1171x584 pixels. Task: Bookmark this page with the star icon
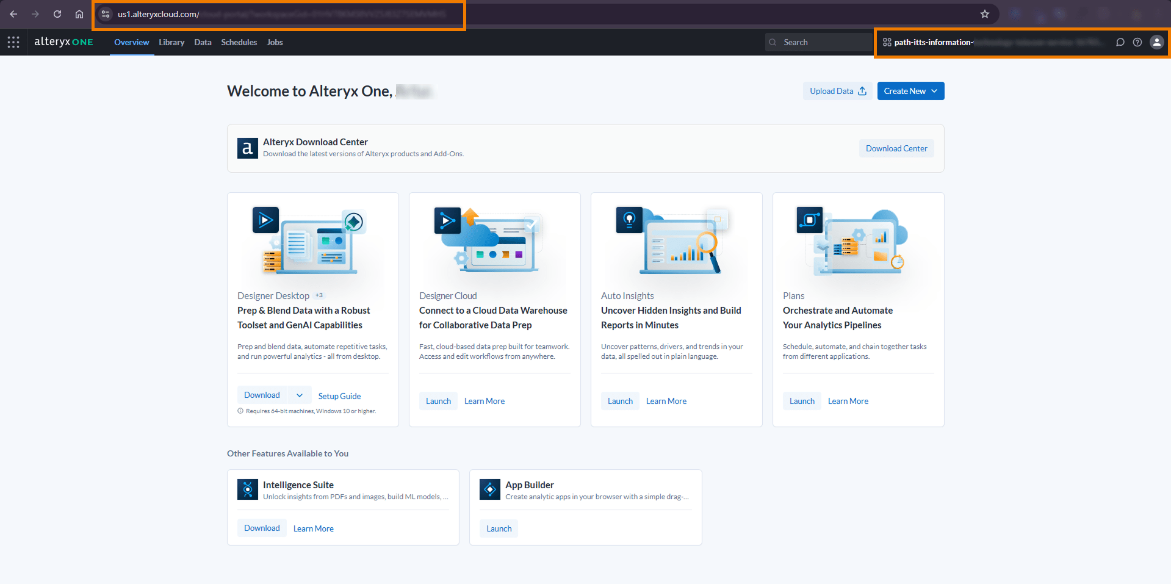[984, 14]
